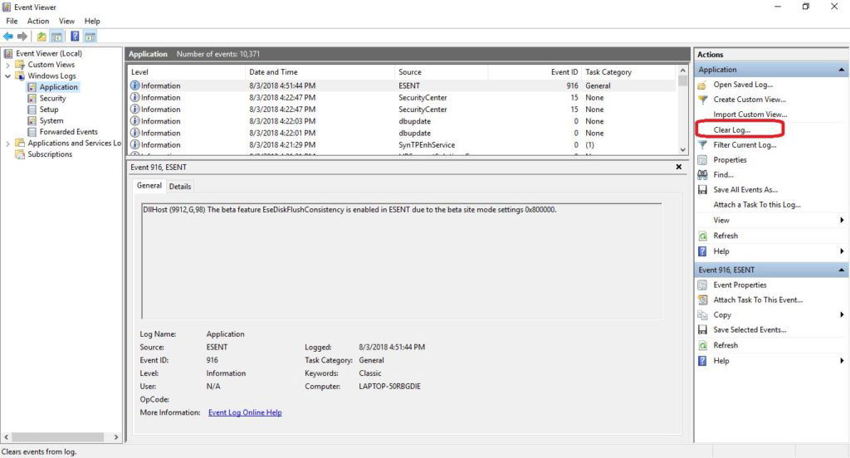This screenshot has height=458, width=850.
Task: Click the Save All Events As disk icon
Action: click(x=702, y=190)
